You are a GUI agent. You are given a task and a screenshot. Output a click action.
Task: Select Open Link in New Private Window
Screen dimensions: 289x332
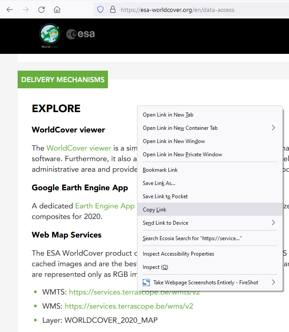[210, 155]
